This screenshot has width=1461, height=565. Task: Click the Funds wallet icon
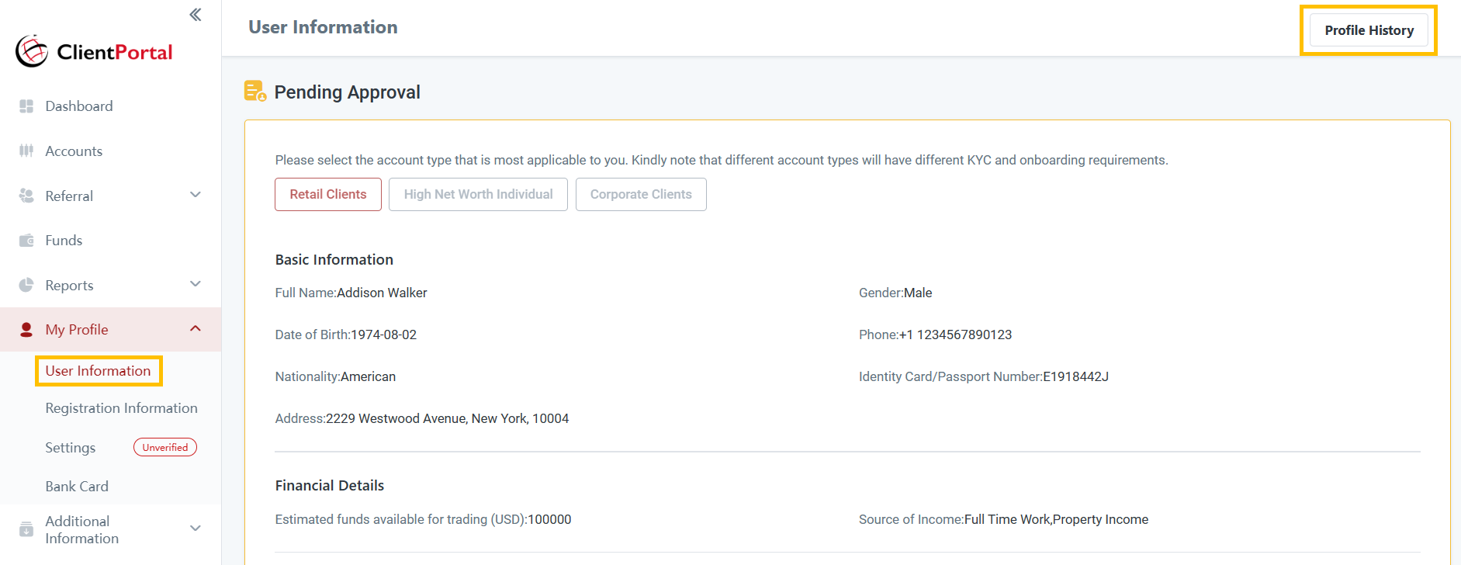pyautogui.click(x=26, y=241)
